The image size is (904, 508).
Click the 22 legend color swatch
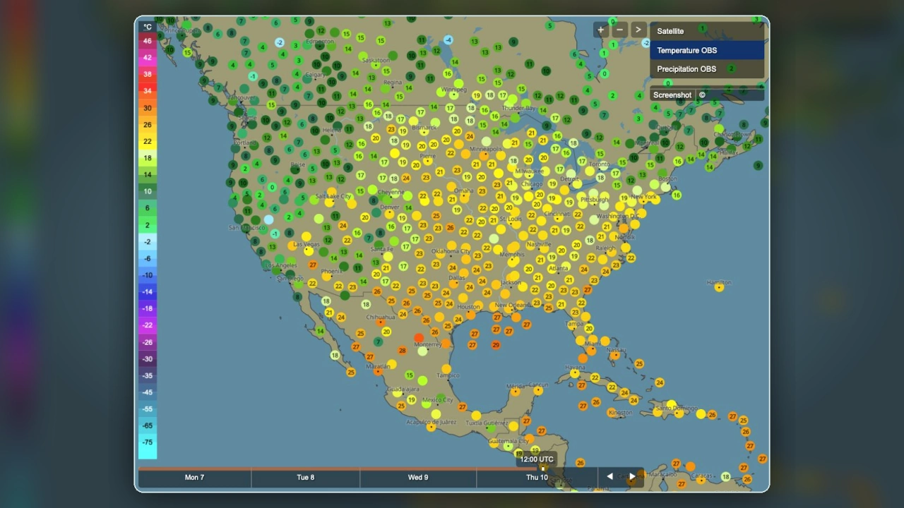(147, 141)
